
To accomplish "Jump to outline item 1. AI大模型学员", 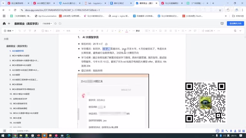I will [x=17, y=51].
